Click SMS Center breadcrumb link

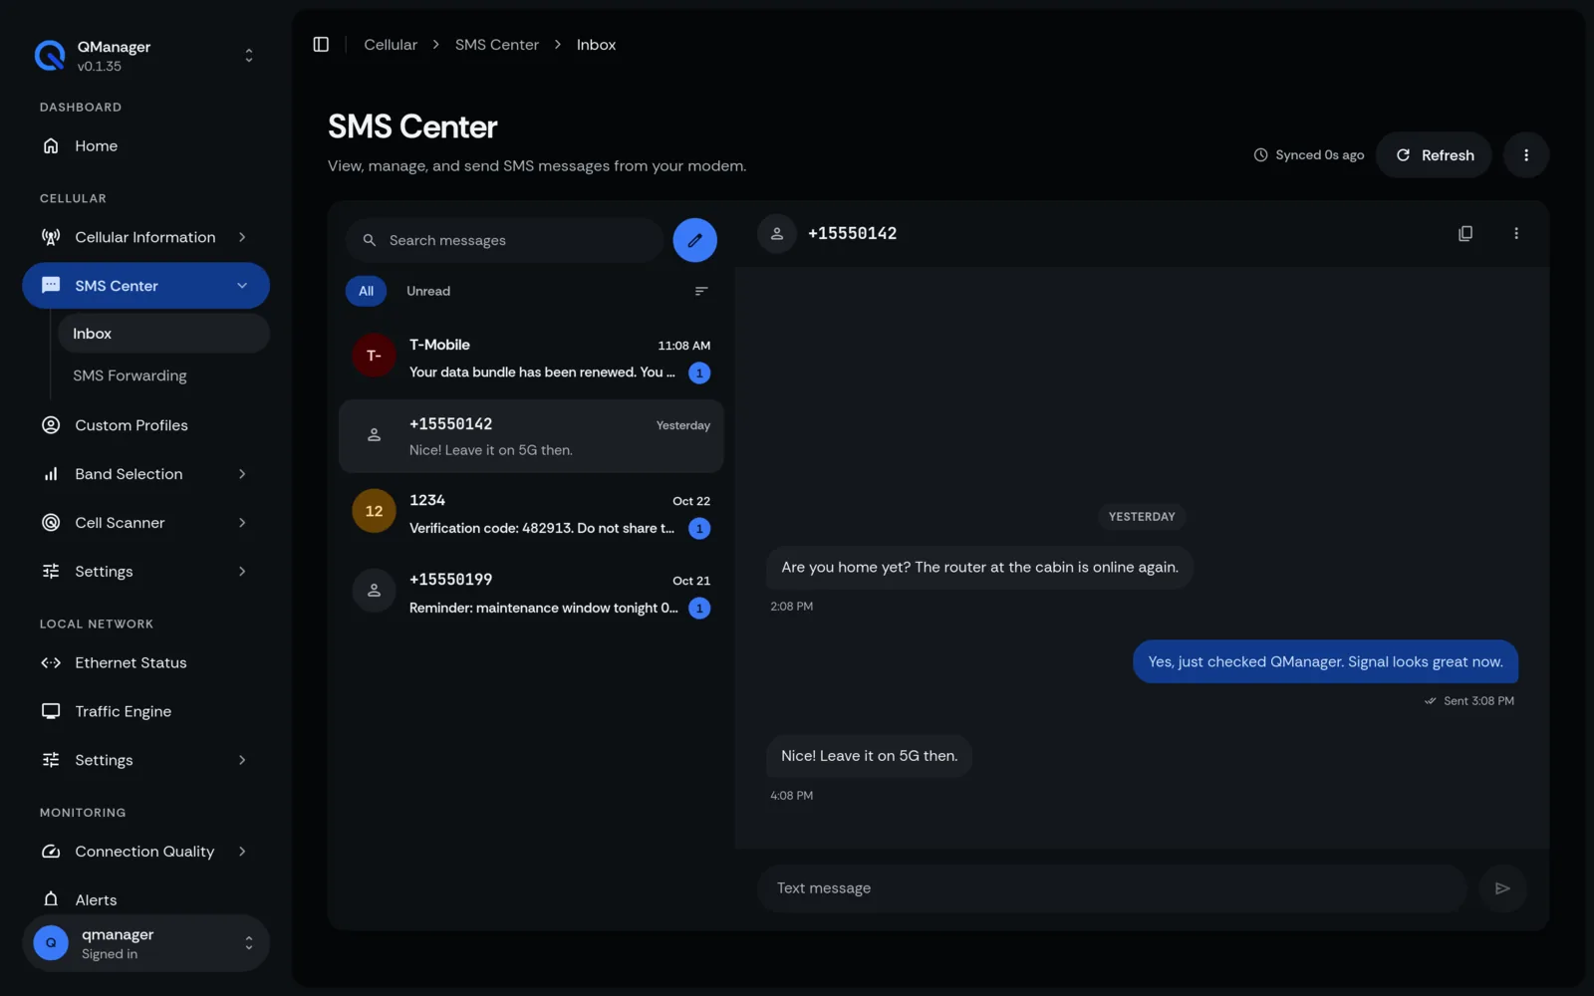(497, 45)
